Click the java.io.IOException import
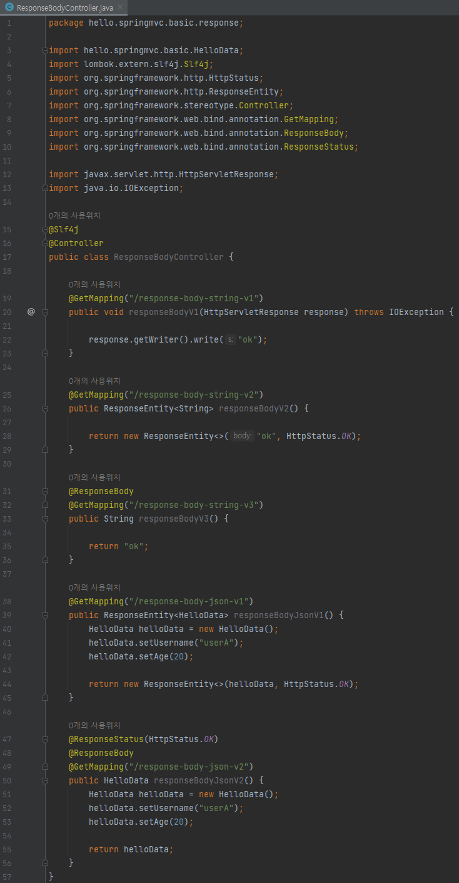Screen dimensions: 459x883 pos(116,188)
